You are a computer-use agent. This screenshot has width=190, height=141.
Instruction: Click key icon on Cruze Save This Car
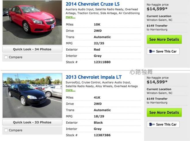point(152,51)
